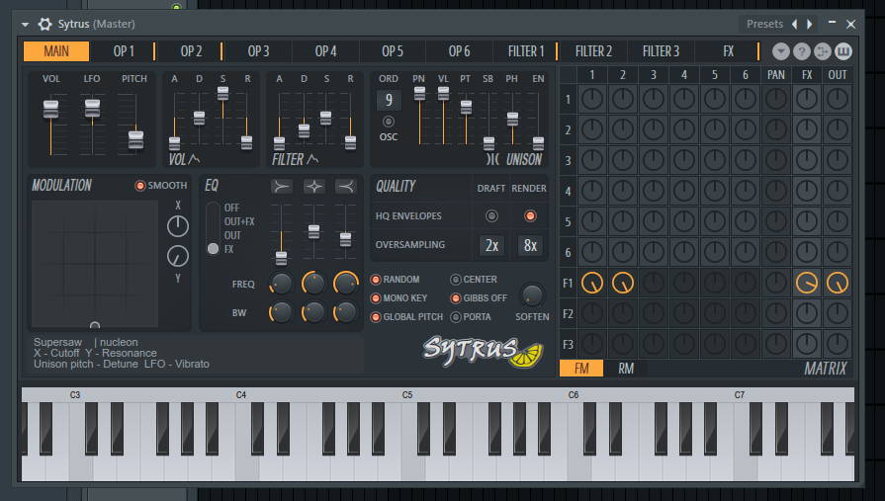Select the EQ peaking band icon

click(x=313, y=186)
